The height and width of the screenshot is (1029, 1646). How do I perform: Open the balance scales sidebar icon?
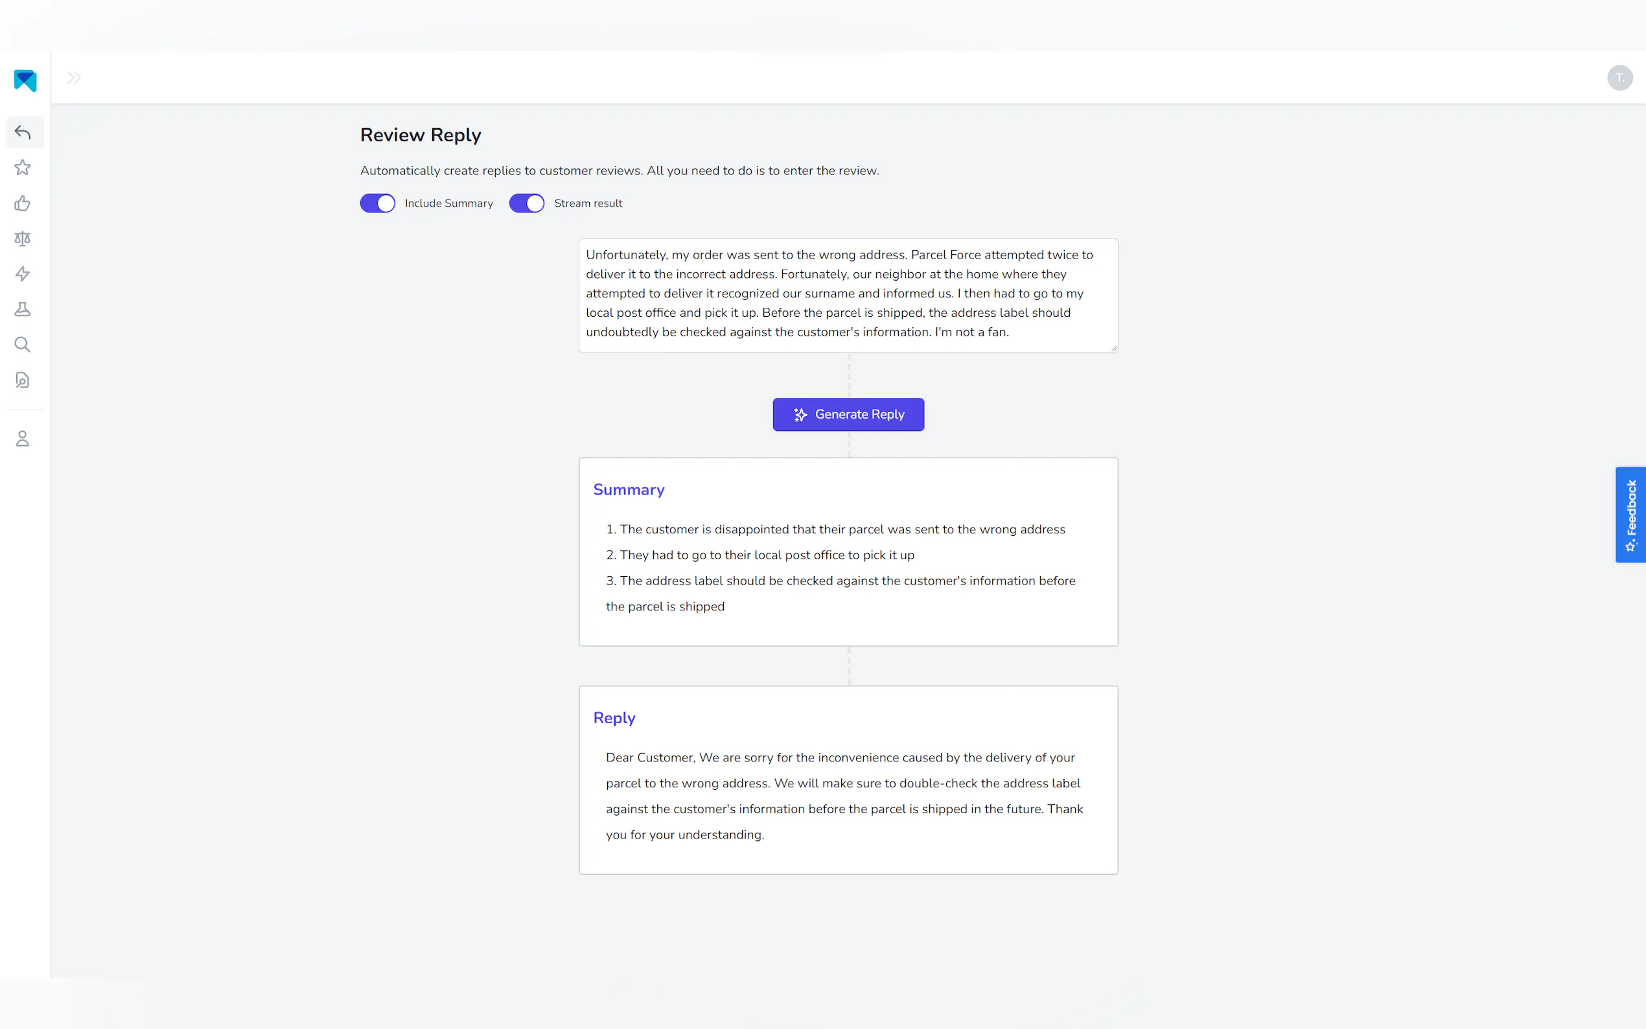pos(23,238)
